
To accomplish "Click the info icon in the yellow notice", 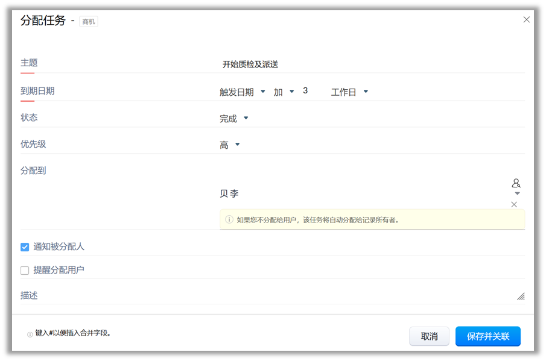I will click(229, 220).
